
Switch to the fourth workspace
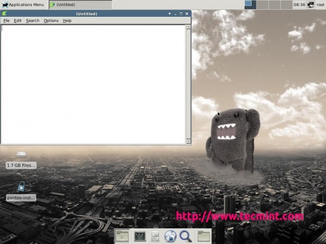(286, 4)
